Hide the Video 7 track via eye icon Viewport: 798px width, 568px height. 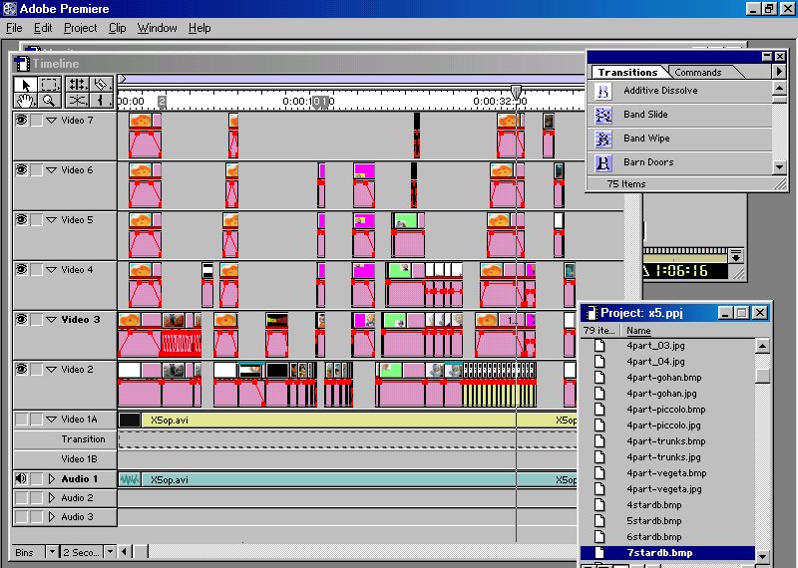coord(21,120)
